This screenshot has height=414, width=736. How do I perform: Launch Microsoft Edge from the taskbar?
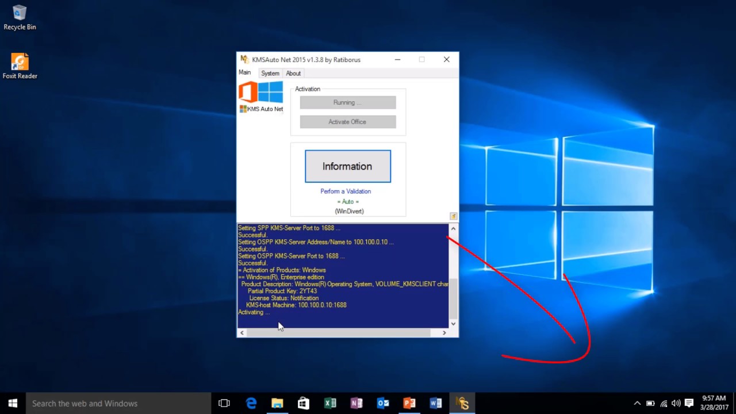tap(251, 403)
